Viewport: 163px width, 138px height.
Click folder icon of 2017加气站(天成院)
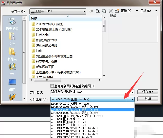33,24
